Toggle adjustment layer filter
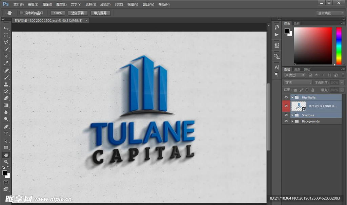 tap(317, 75)
